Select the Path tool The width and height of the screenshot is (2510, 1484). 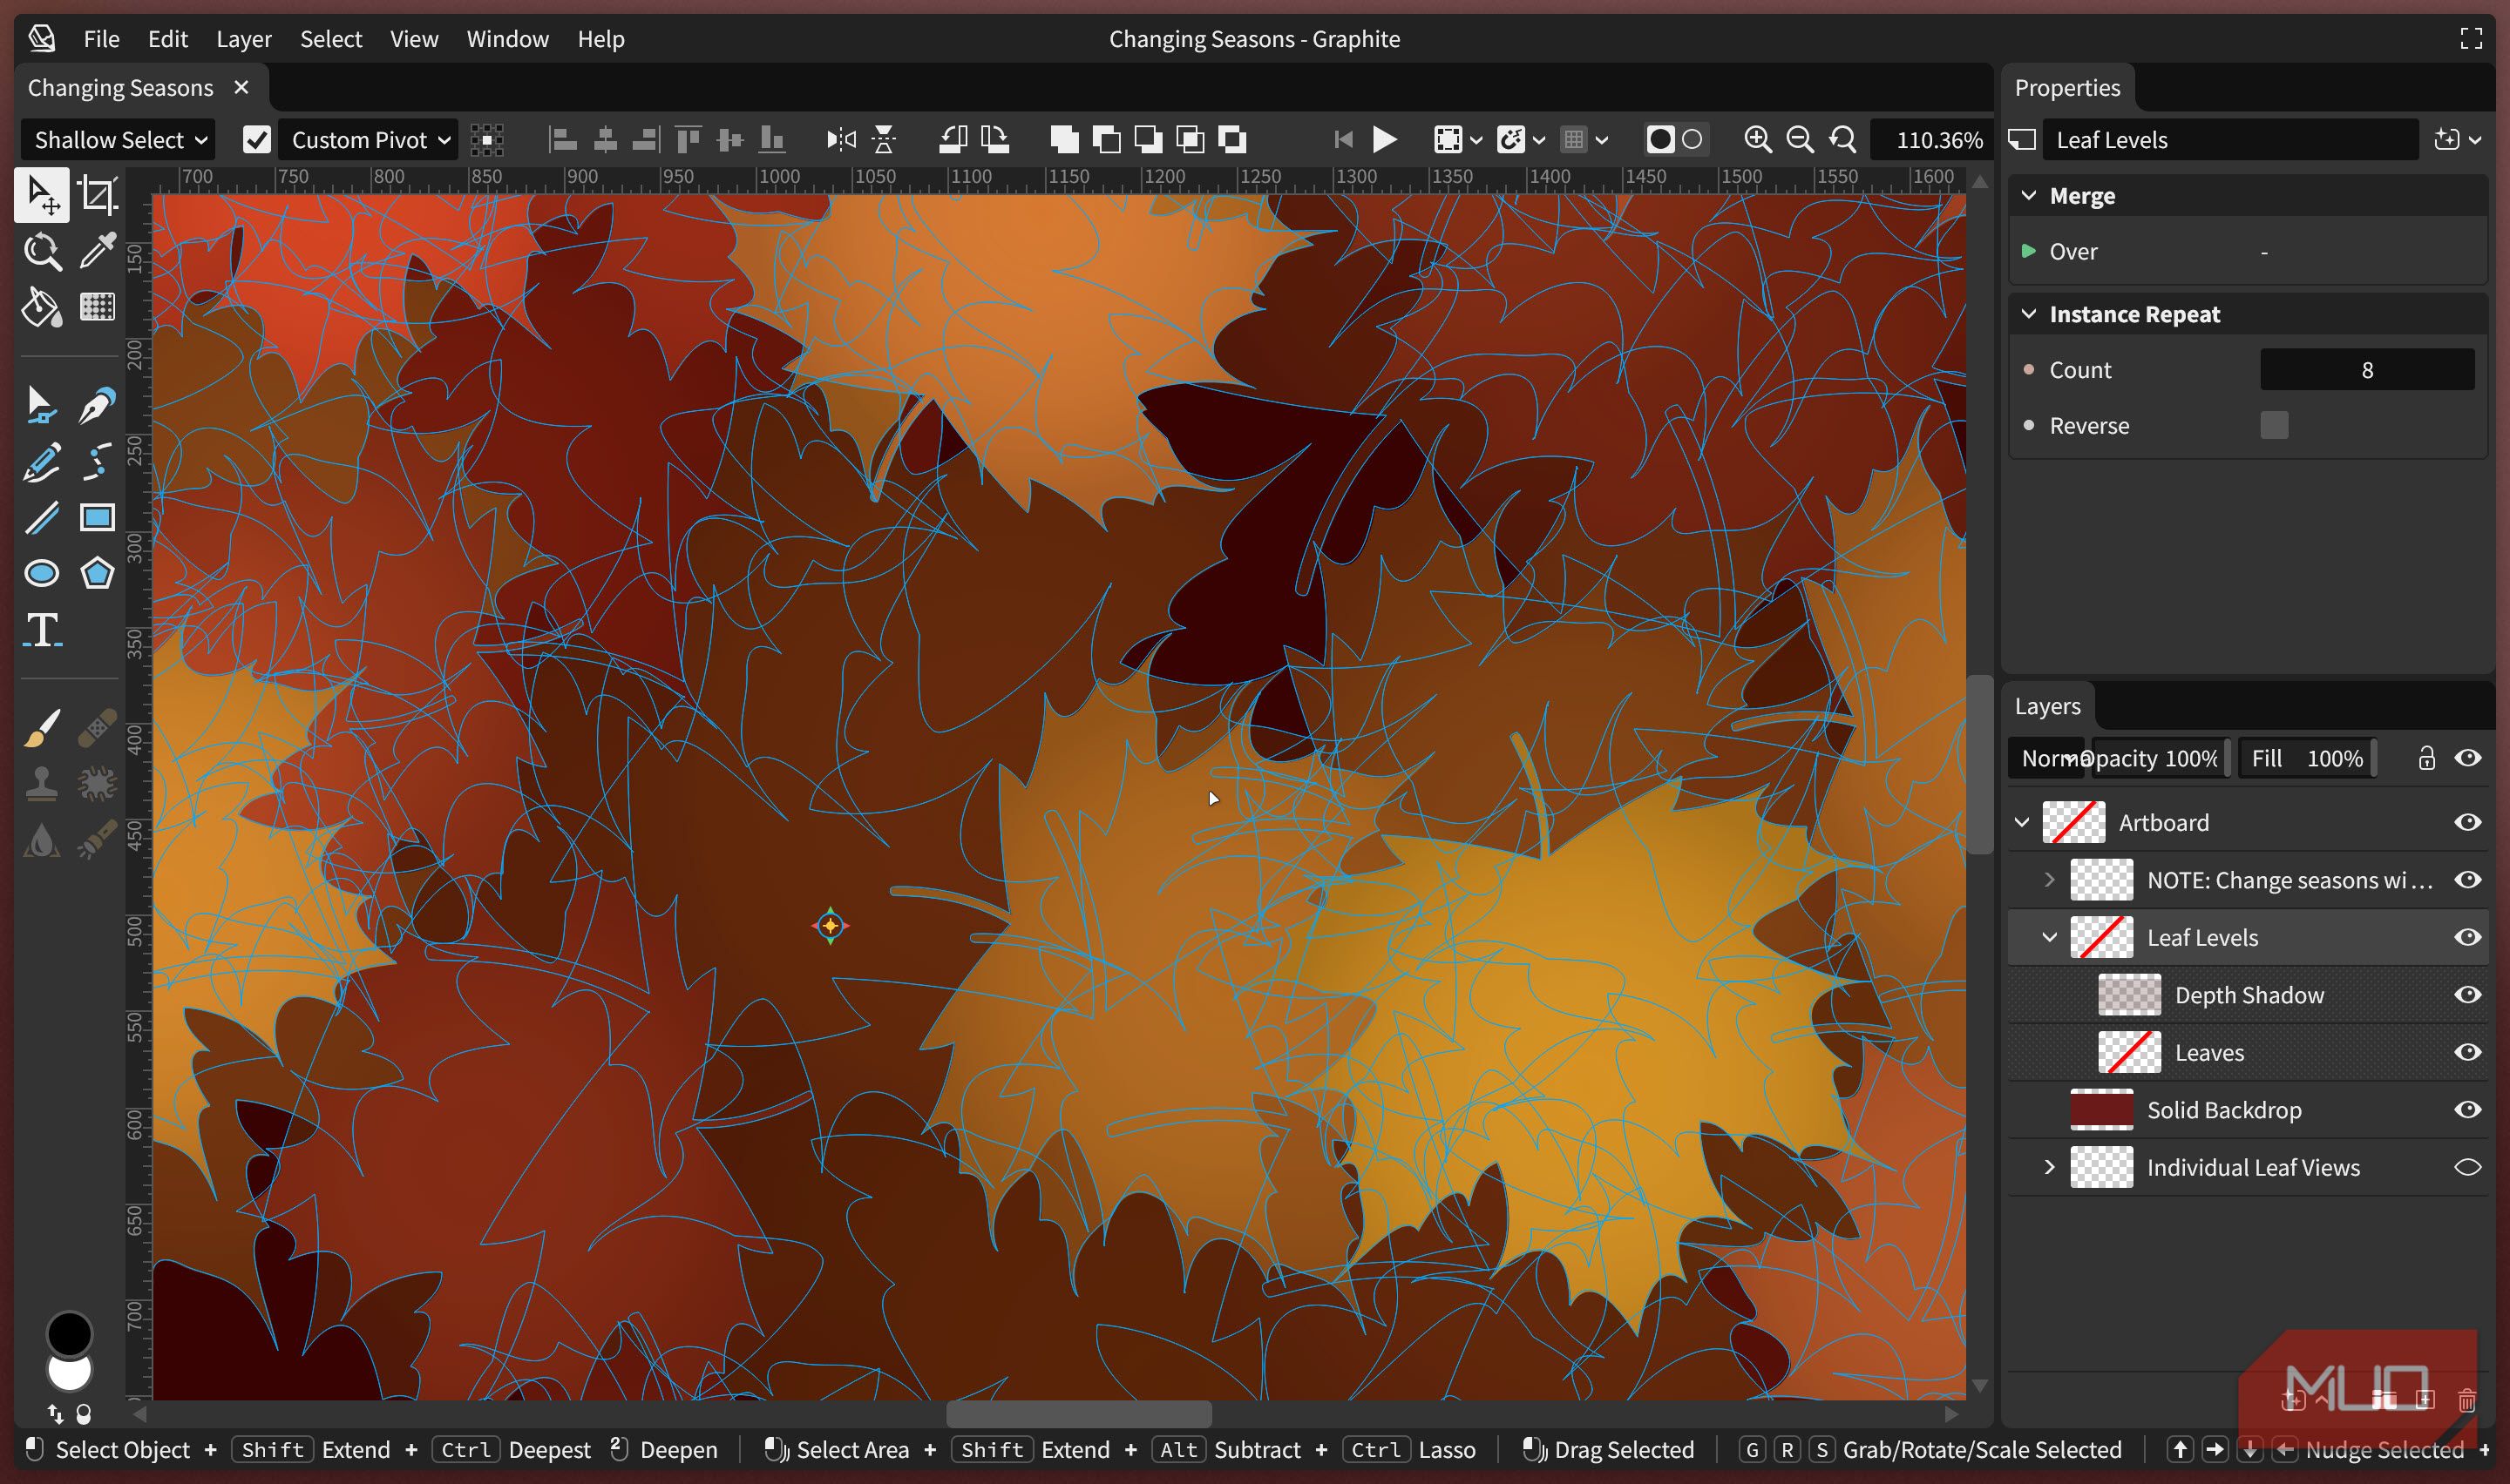pyautogui.click(x=41, y=405)
